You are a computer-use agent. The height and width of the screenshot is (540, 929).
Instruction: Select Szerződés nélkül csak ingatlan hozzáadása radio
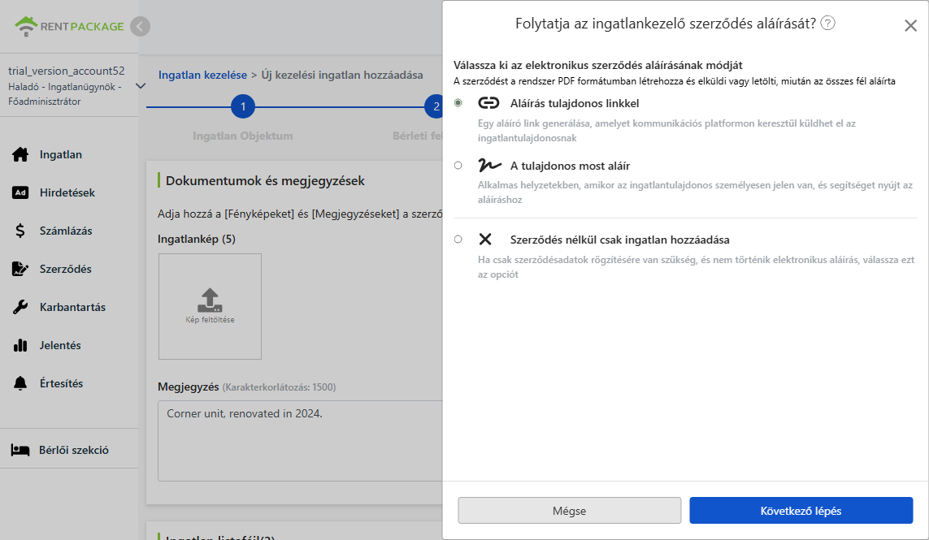[x=458, y=240]
